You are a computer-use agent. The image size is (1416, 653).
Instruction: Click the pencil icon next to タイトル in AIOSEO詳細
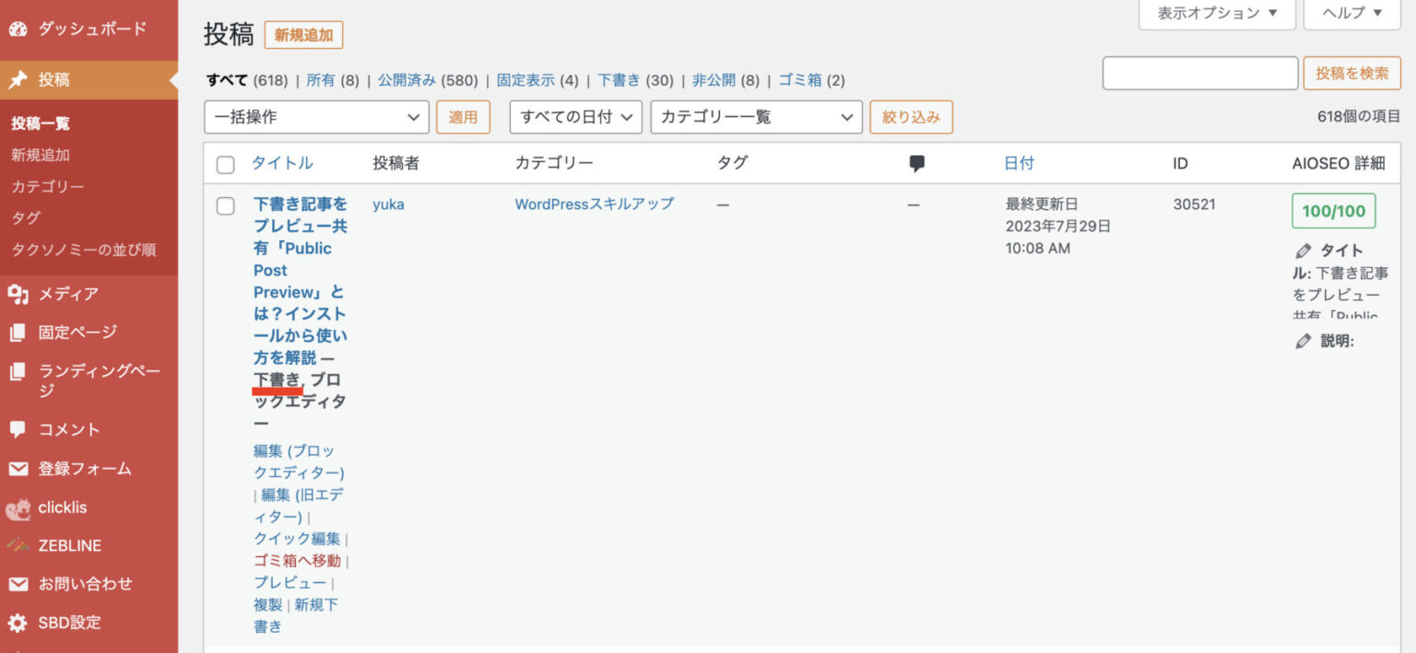click(1304, 249)
